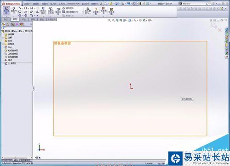
Task: Click the Edit Appearance icon
Action: point(140,20)
